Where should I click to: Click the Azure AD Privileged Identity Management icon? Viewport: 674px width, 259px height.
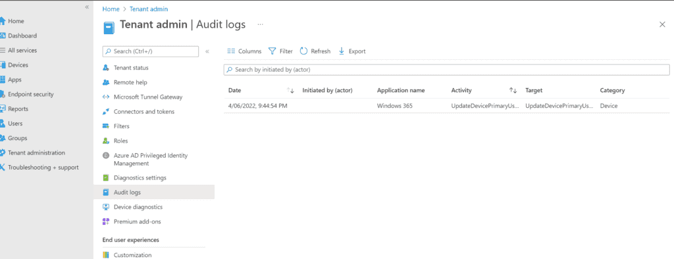(x=106, y=156)
